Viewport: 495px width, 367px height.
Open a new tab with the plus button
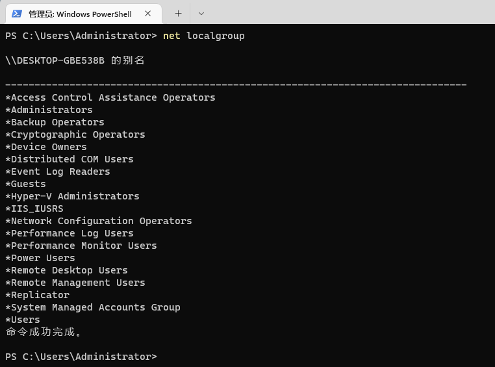coord(178,13)
